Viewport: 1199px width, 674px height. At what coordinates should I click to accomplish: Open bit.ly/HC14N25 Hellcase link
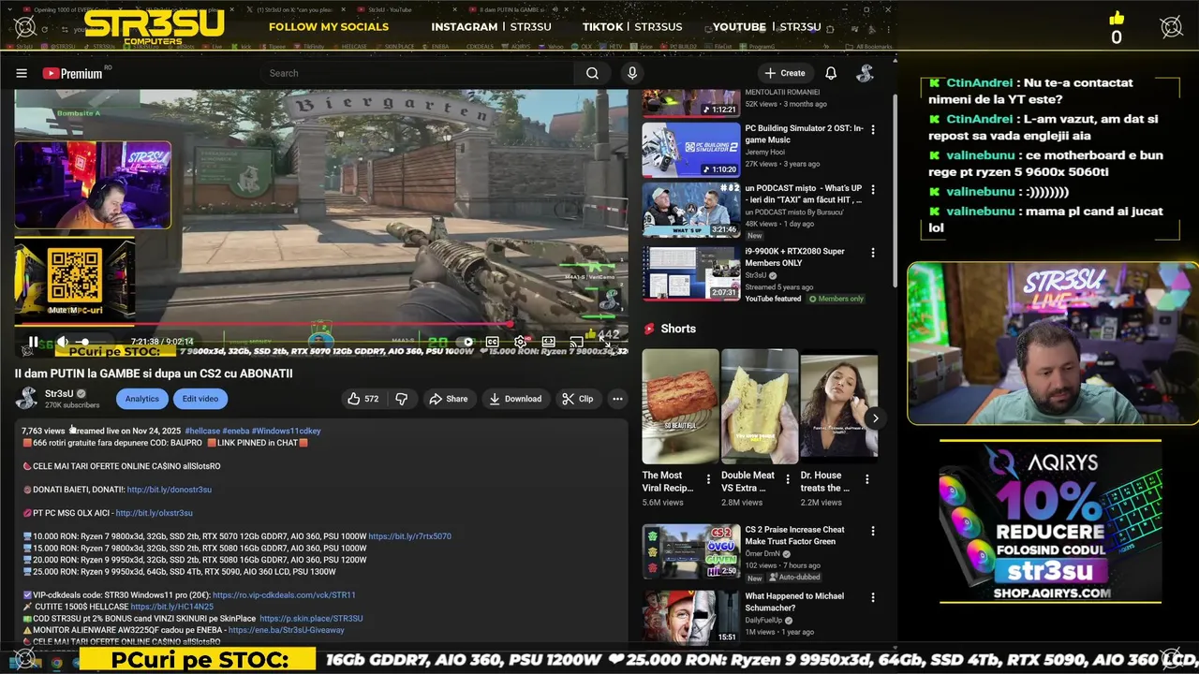coord(171,607)
